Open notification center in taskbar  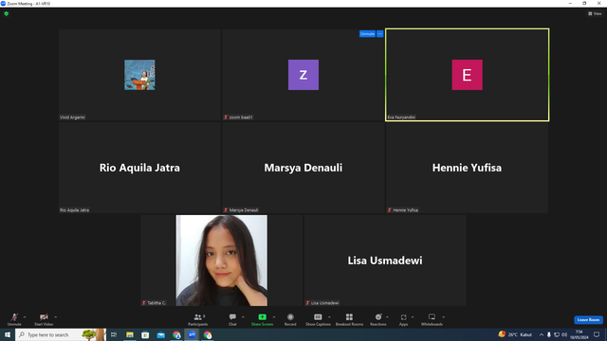tap(597, 334)
